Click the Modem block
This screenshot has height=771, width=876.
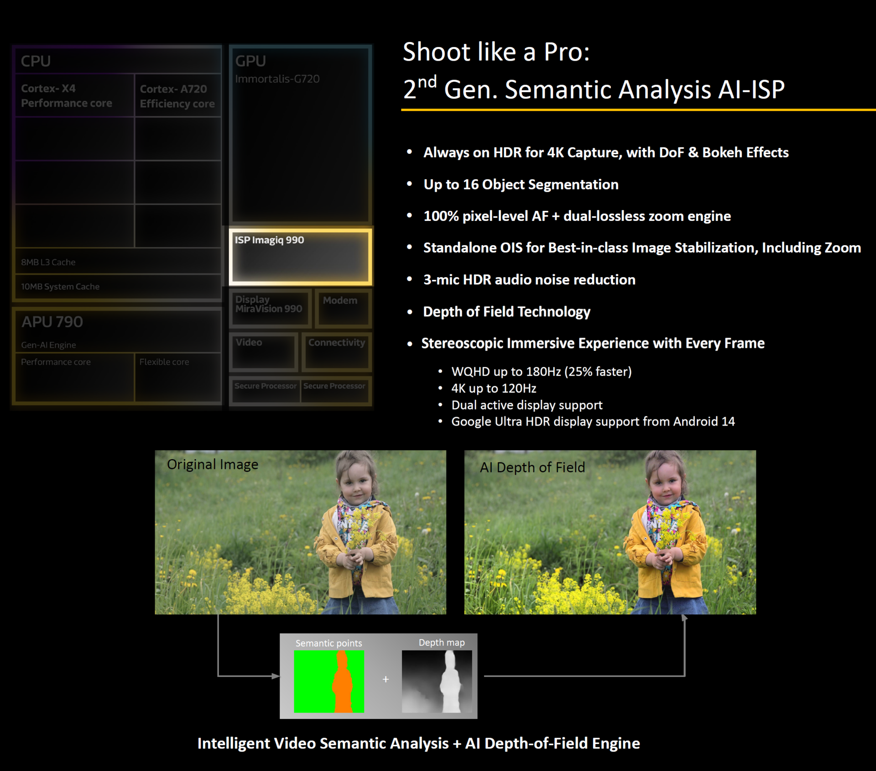(342, 308)
